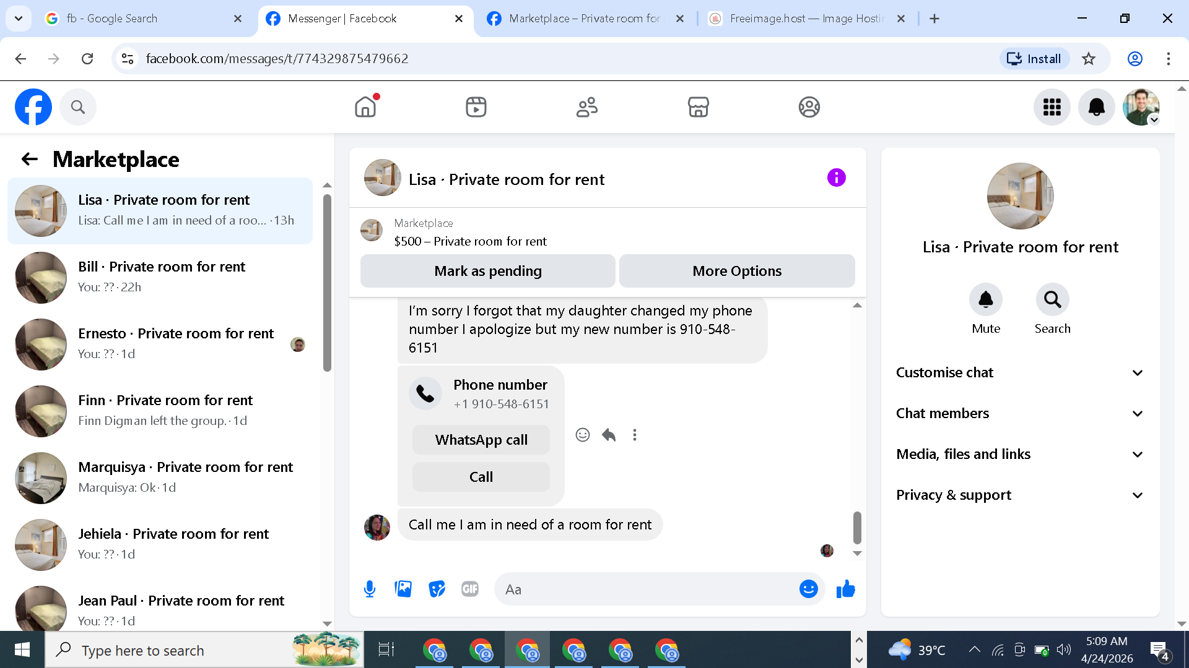Click back arrow next to Marketplace heading
This screenshot has width=1189, height=668.
[x=30, y=160]
